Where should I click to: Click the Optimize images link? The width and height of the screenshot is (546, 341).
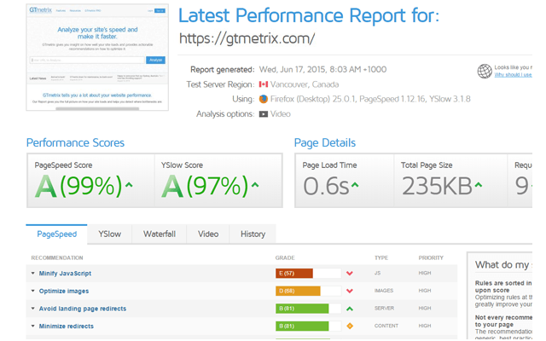tap(64, 291)
